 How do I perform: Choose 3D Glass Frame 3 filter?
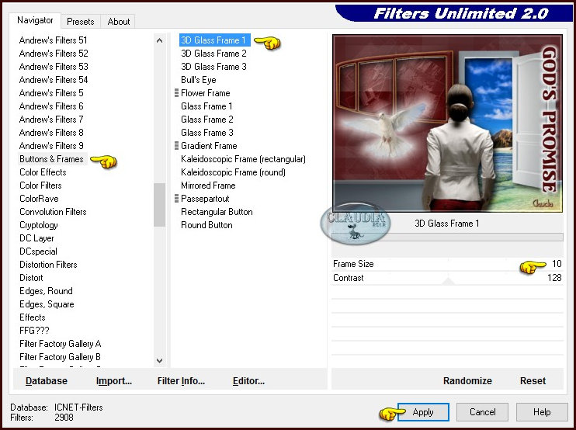[x=213, y=67]
